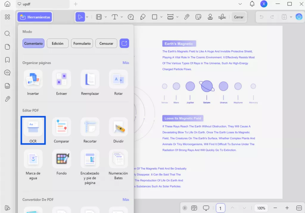Screen dimensions: 305x213
Task: Open Encabezado y pie de página tool
Action: coord(90,167)
